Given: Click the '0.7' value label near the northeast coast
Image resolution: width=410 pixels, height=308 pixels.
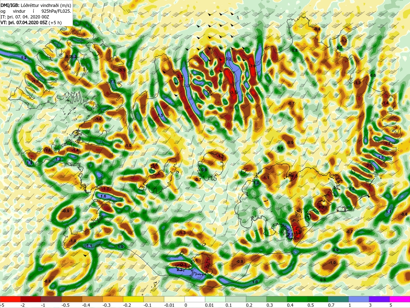Looking at the screenshot, I should click(339, 47).
